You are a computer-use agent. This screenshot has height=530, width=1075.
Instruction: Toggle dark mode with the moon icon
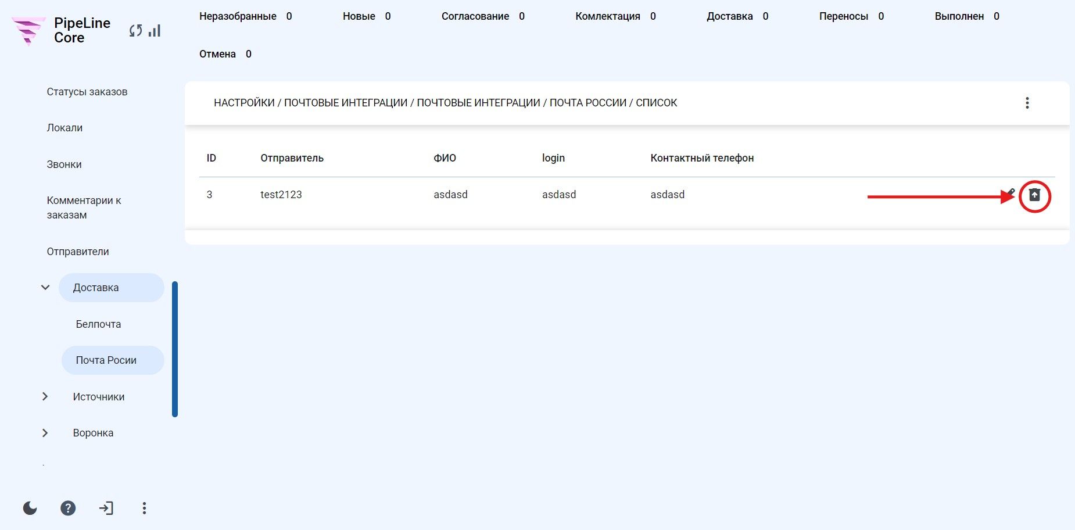click(30, 508)
